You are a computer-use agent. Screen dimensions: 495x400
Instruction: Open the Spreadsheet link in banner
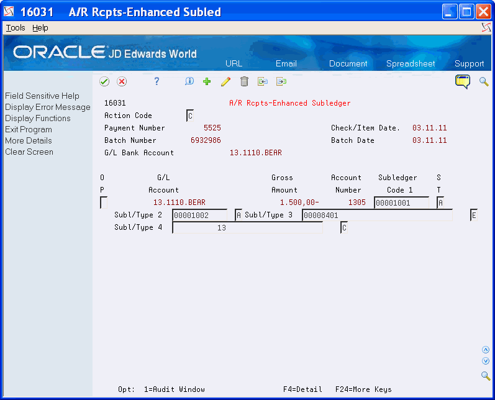pos(411,63)
